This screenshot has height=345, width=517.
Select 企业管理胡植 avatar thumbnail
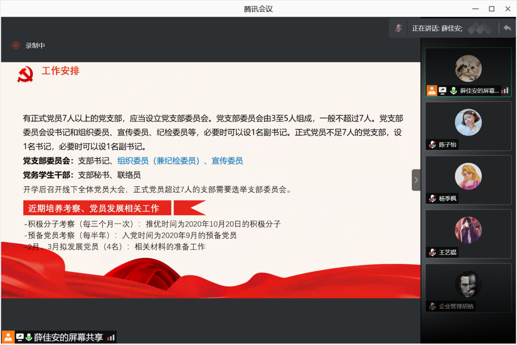point(468,284)
